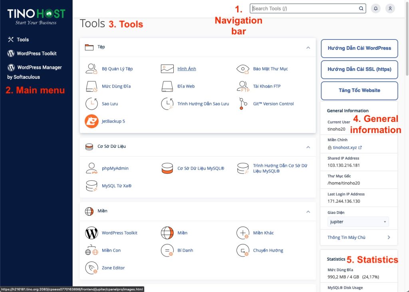Click the MySQL Từ Xa remote icon
Screen dimensions: 409x292
tap(91, 186)
